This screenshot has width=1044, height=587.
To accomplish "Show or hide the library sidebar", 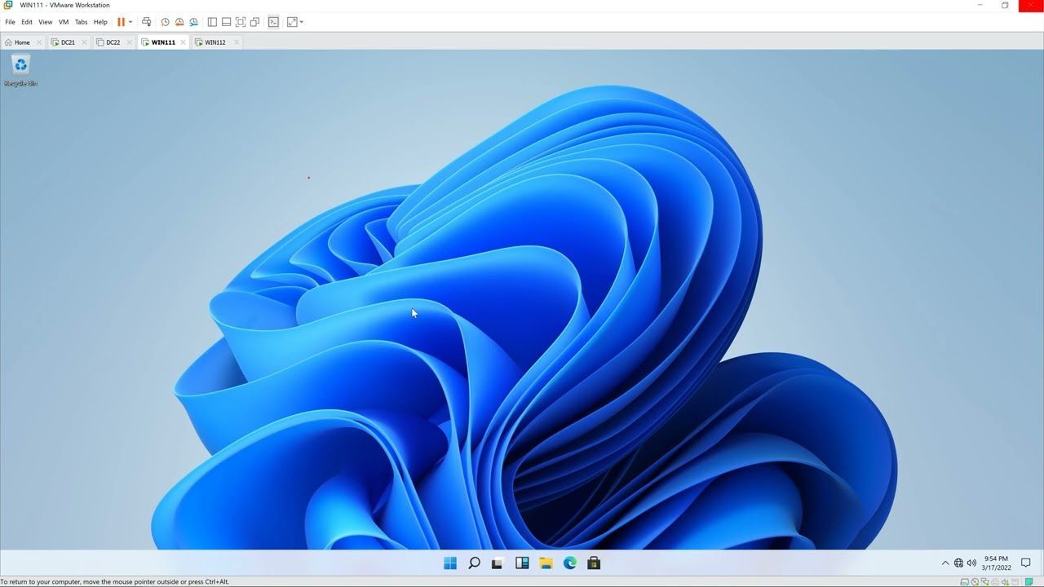I will point(212,22).
